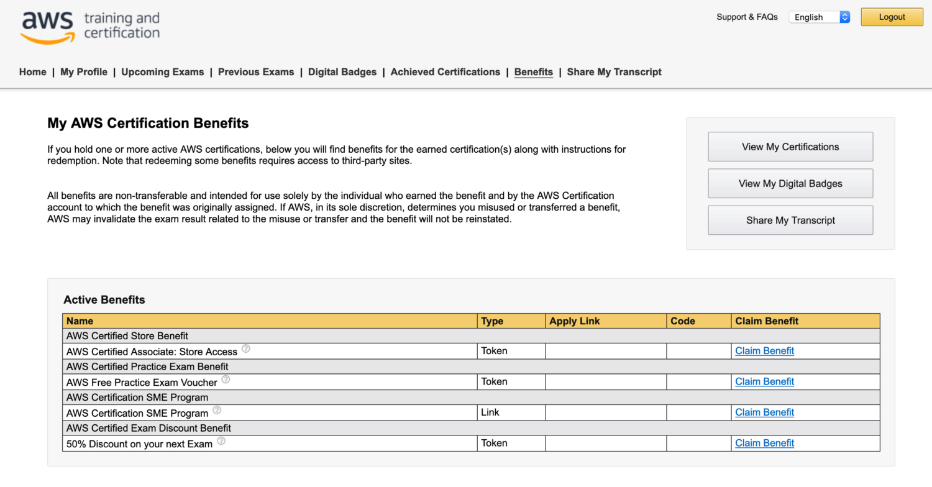Open help icon beside AWS Certification SME Program row

[x=217, y=410]
